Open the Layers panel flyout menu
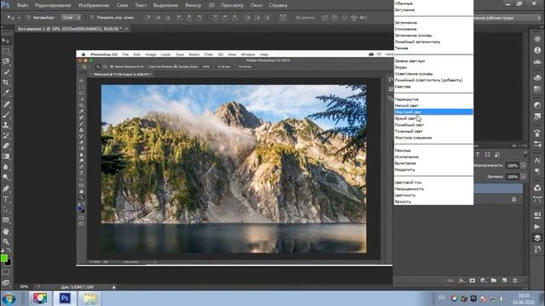The width and height of the screenshot is (545, 306). [525, 145]
